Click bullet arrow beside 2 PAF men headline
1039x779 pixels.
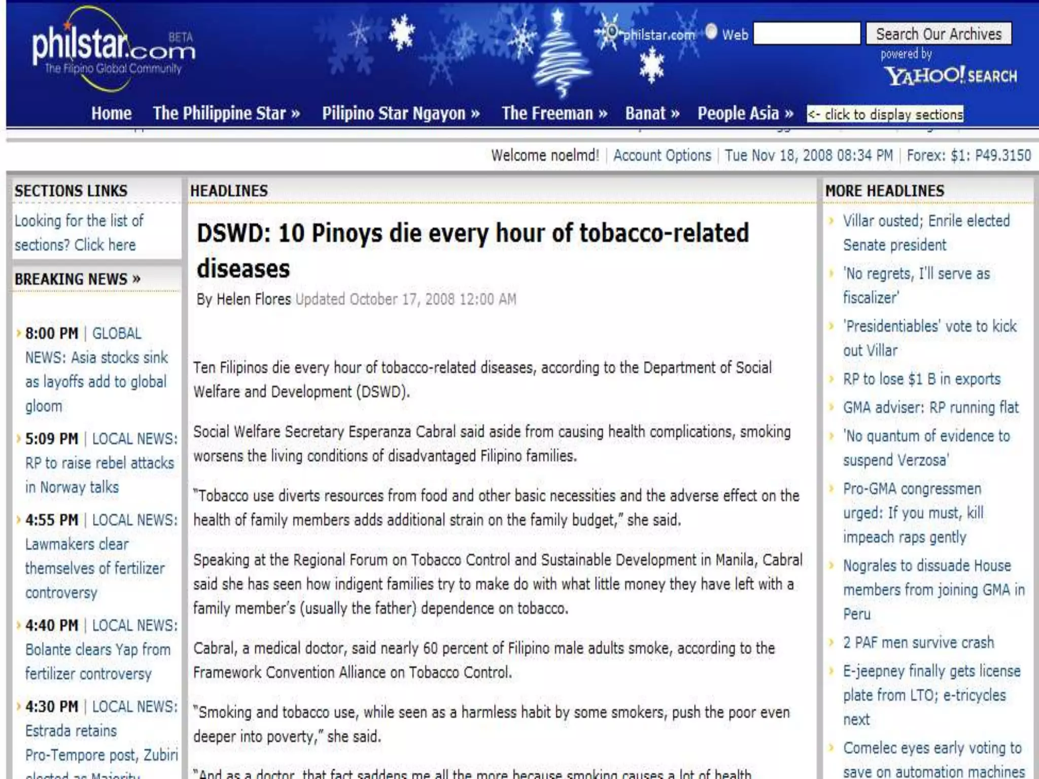point(832,643)
